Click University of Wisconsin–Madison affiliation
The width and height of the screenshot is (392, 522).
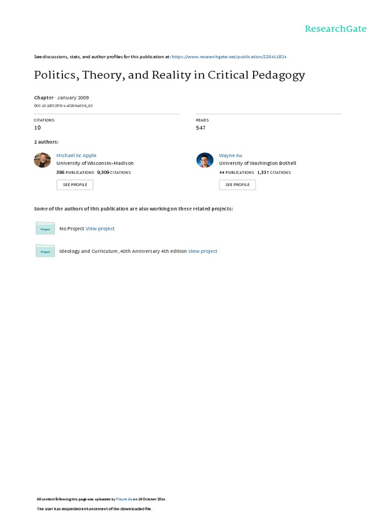tap(95, 164)
